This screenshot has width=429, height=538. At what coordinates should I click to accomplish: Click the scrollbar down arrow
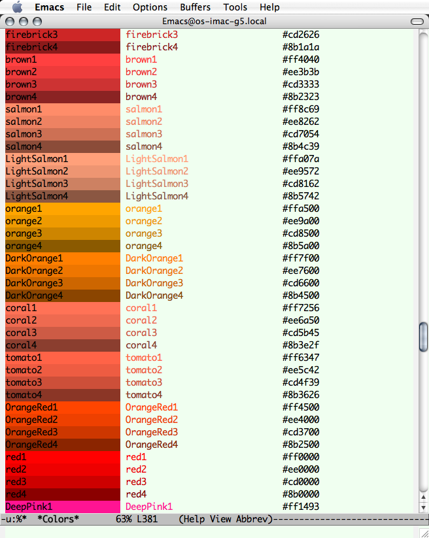click(424, 507)
